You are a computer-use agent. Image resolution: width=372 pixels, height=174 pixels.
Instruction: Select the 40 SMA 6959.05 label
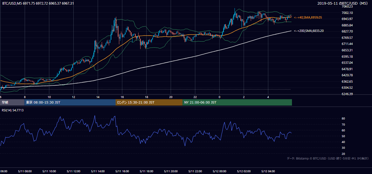pos(308,18)
